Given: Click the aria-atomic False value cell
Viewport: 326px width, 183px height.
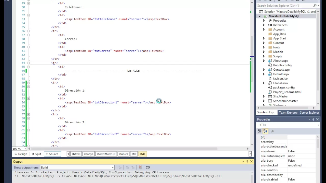Looking at the screenshot, I should pyautogui.click(x=302, y=151).
